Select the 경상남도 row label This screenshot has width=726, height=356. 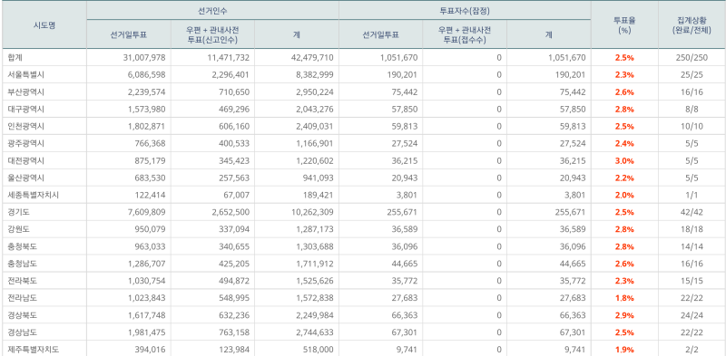pyautogui.click(x=22, y=332)
